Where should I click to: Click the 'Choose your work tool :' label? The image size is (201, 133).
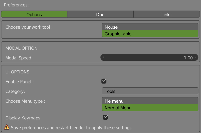click(29, 27)
